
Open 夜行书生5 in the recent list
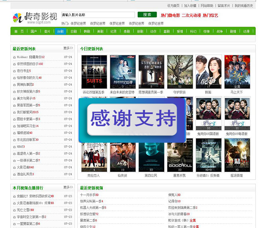pyautogui.click(x=24, y=71)
